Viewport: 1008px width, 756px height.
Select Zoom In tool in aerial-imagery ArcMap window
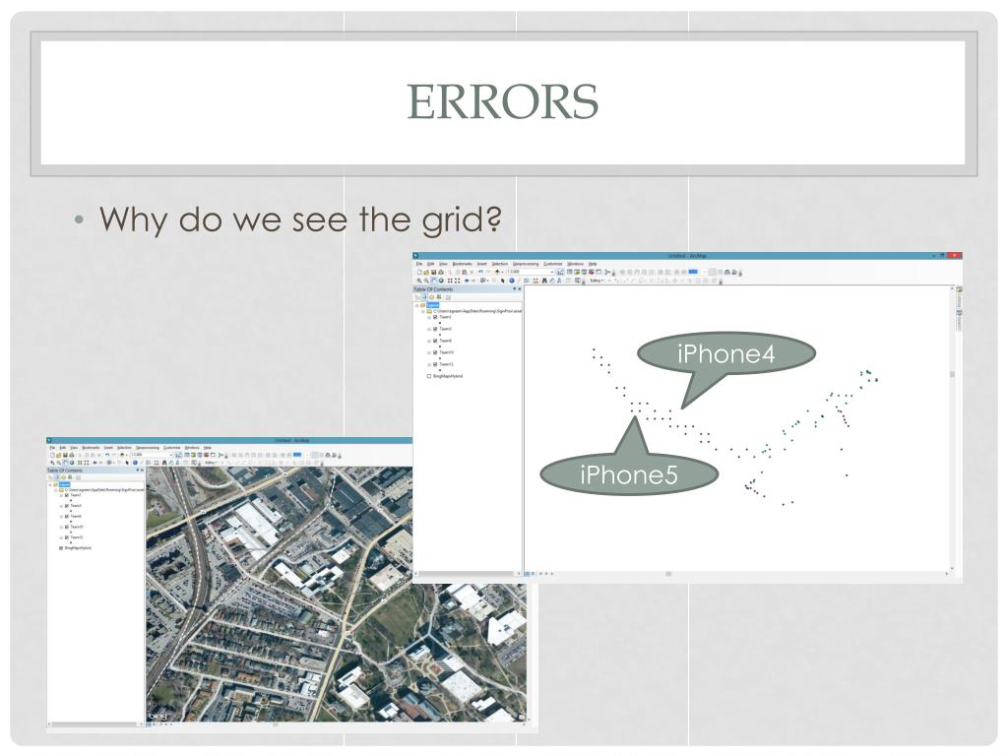tap(52, 463)
